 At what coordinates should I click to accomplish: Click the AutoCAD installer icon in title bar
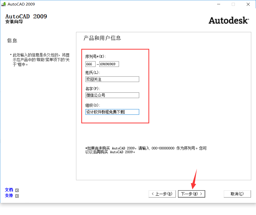click(x=4, y=4)
